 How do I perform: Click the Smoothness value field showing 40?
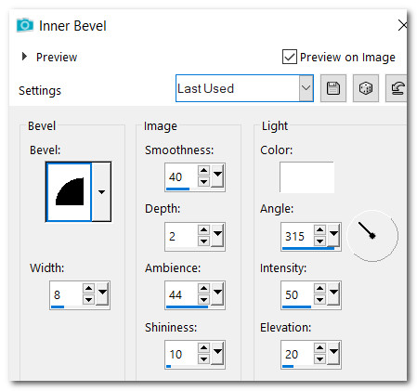(x=182, y=176)
